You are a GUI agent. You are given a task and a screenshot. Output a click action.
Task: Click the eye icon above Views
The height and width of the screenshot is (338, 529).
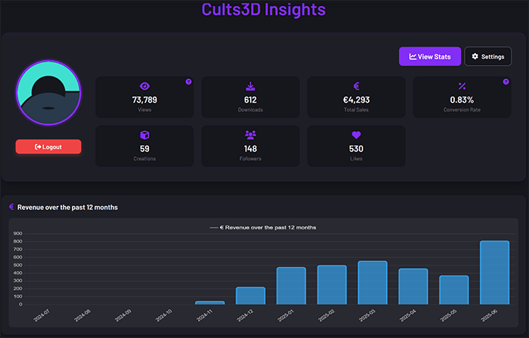pyautogui.click(x=145, y=87)
